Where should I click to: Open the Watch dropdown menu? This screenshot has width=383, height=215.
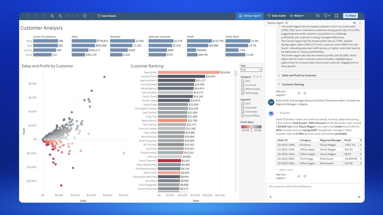click(x=297, y=16)
